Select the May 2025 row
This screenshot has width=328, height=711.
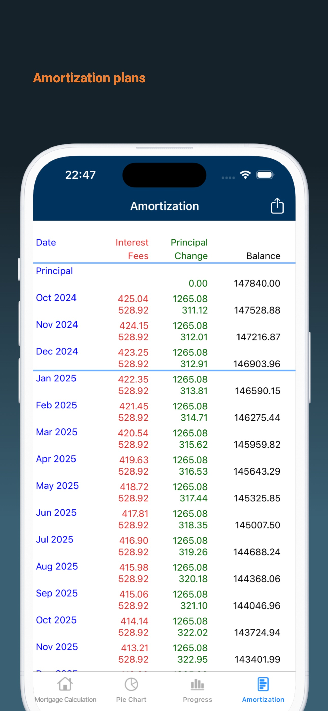click(164, 492)
